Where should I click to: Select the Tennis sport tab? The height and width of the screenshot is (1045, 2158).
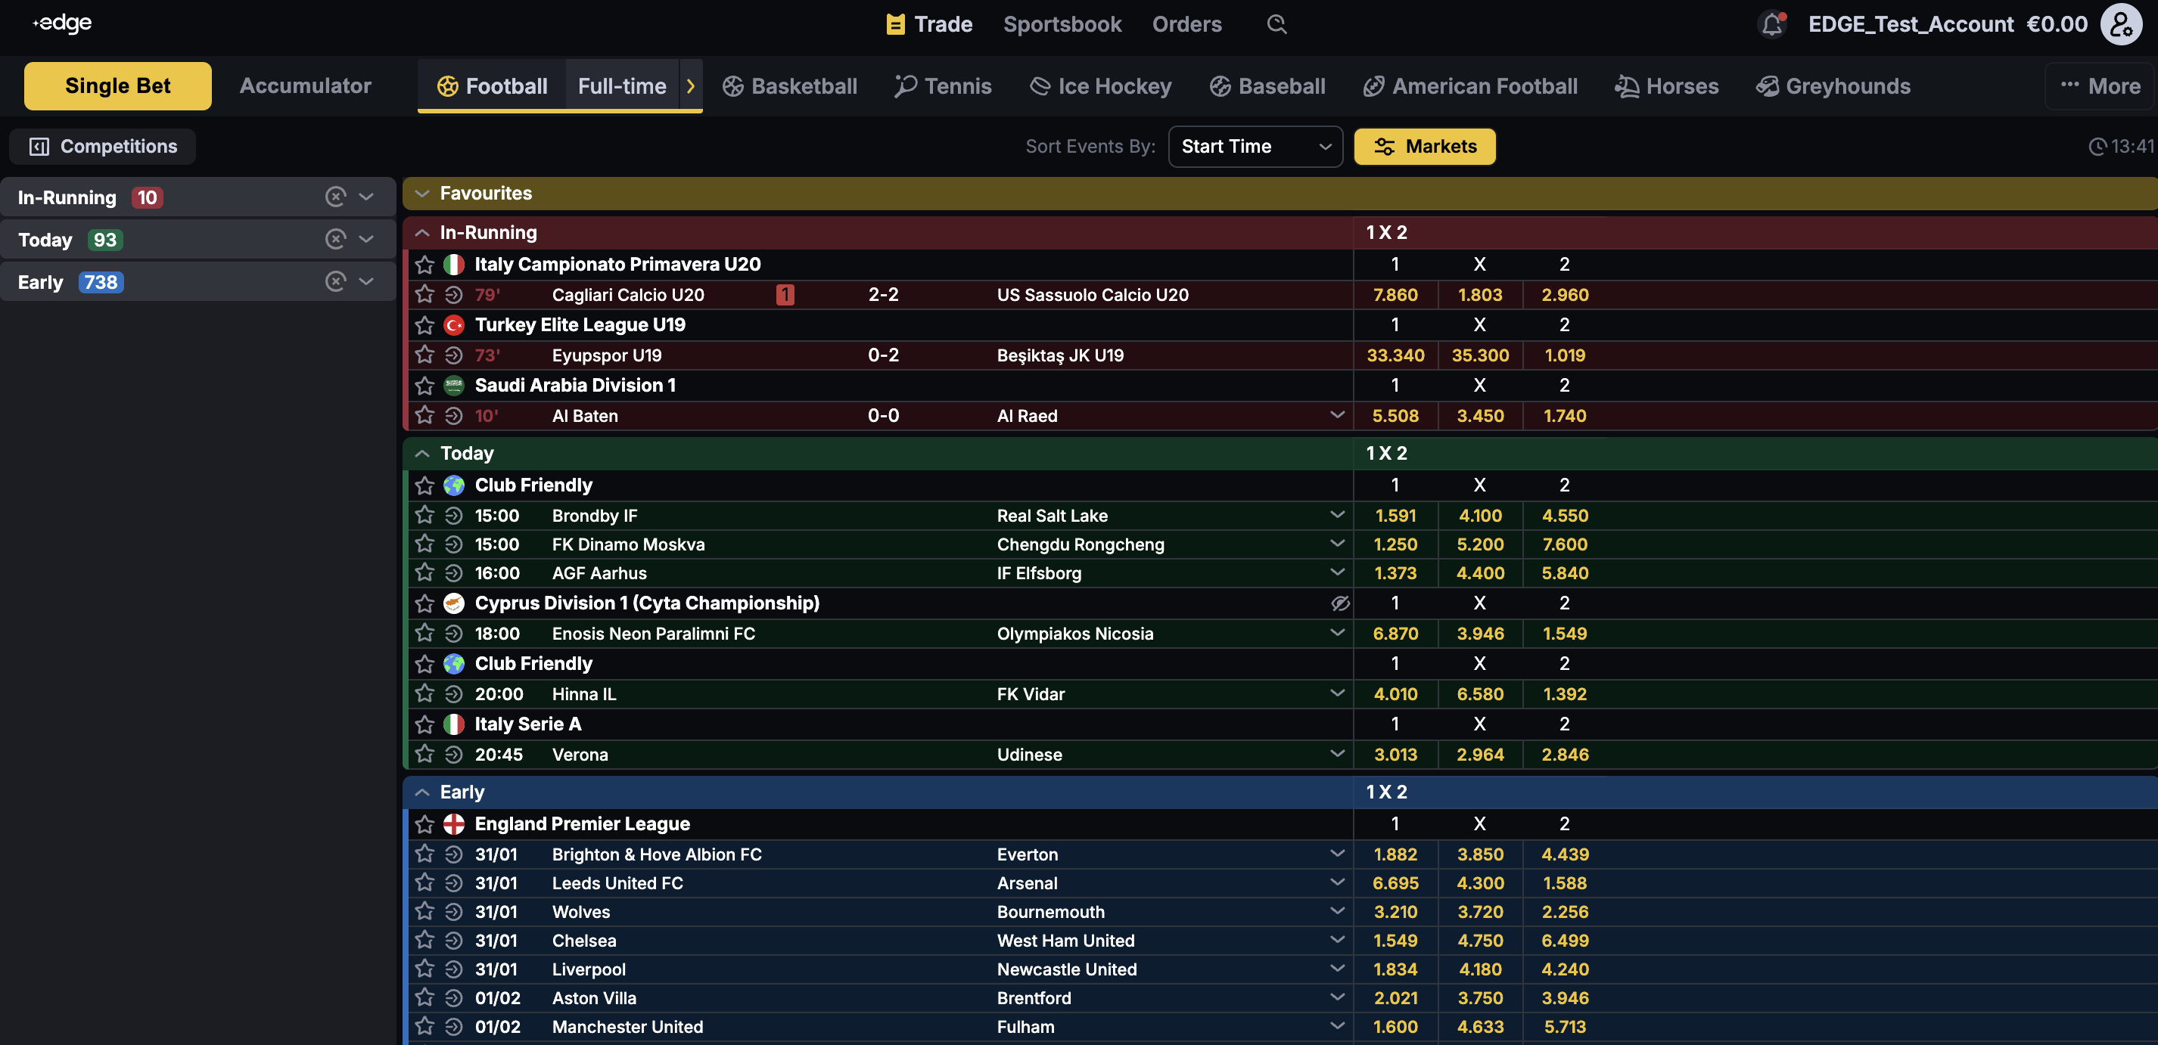coord(943,85)
